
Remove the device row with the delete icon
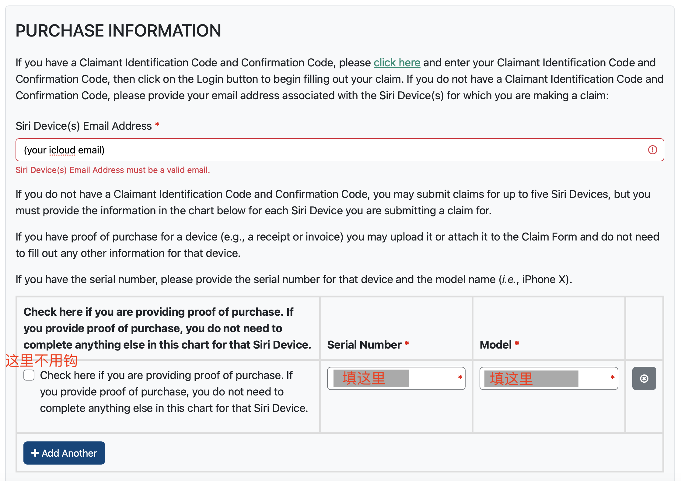coord(644,378)
